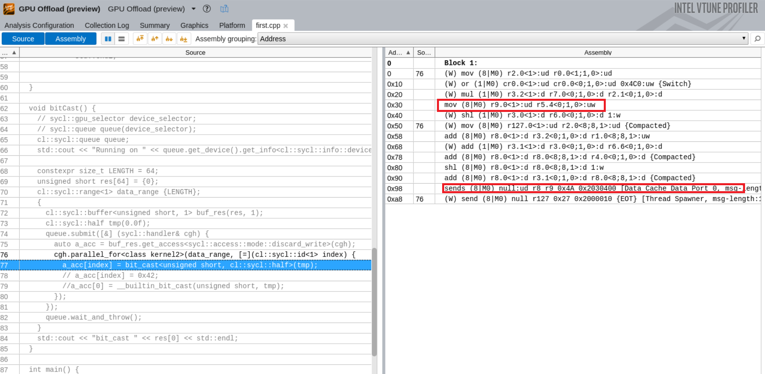Image resolution: width=765 pixels, height=374 pixels.
Task: Select Block 1 assembly row
Action: click(x=573, y=63)
